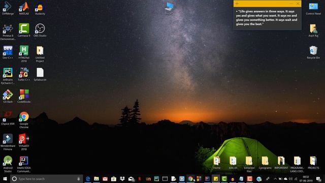This screenshot has width=325, height=183.
Task: Open Proteus 8 Demonstration shortcut
Action: 8,32
